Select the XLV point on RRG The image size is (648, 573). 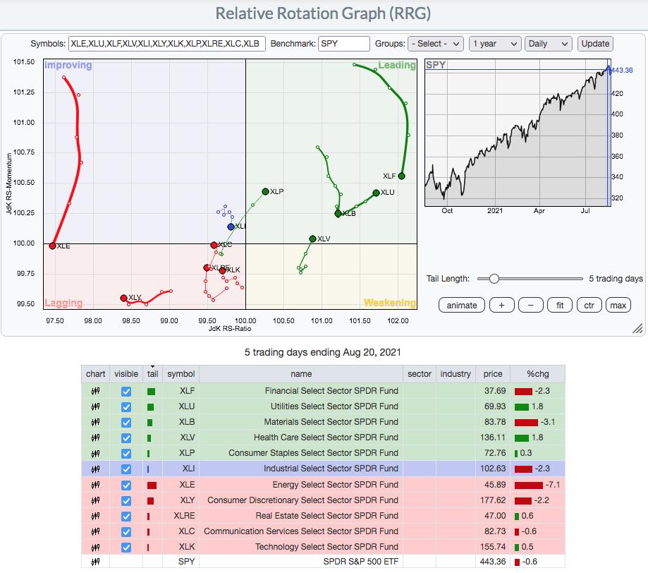[x=312, y=239]
